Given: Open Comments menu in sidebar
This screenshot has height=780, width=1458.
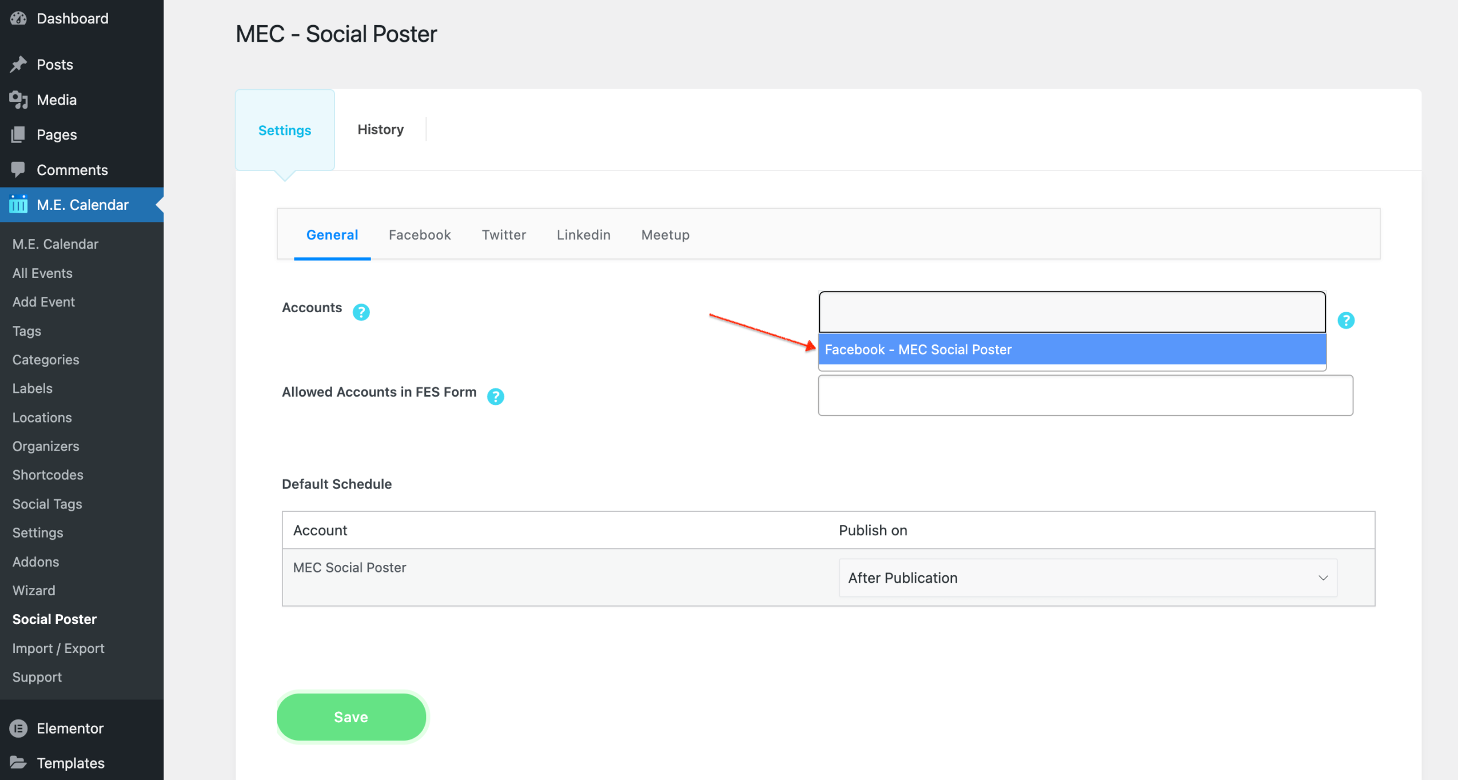Looking at the screenshot, I should click(x=82, y=169).
